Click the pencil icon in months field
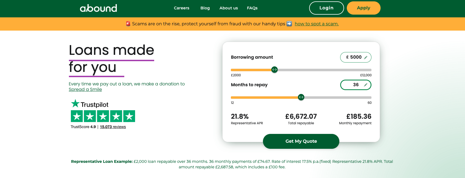 click(366, 85)
